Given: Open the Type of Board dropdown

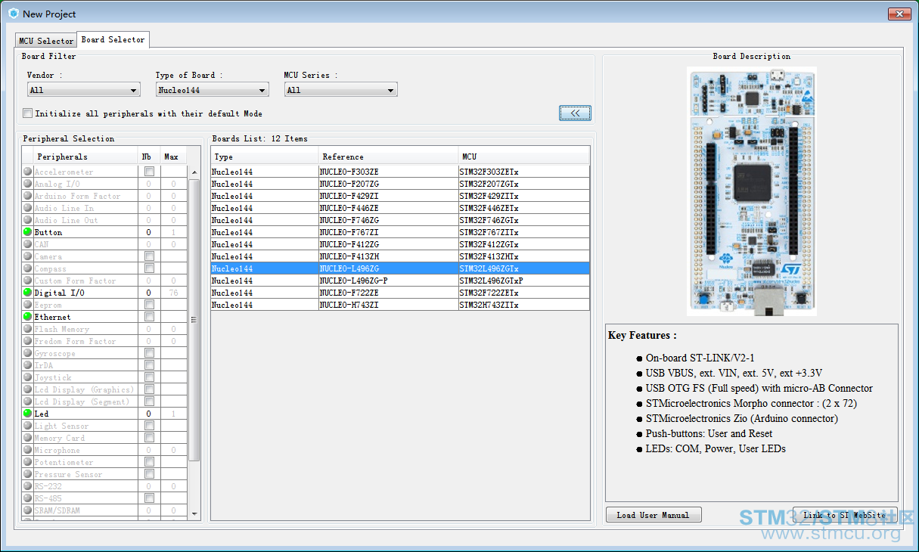Looking at the screenshot, I should (x=213, y=90).
